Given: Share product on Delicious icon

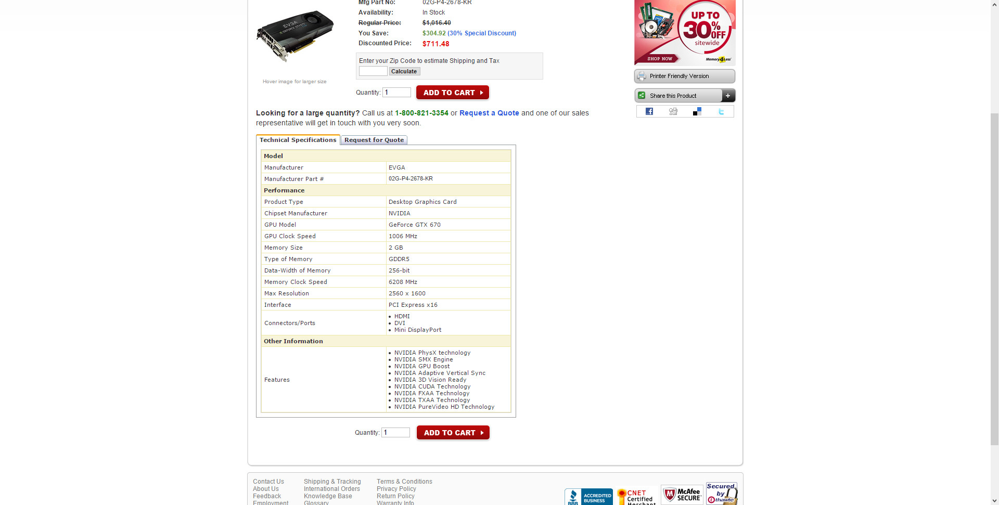Looking at the screenshot, I should [697, 111].
